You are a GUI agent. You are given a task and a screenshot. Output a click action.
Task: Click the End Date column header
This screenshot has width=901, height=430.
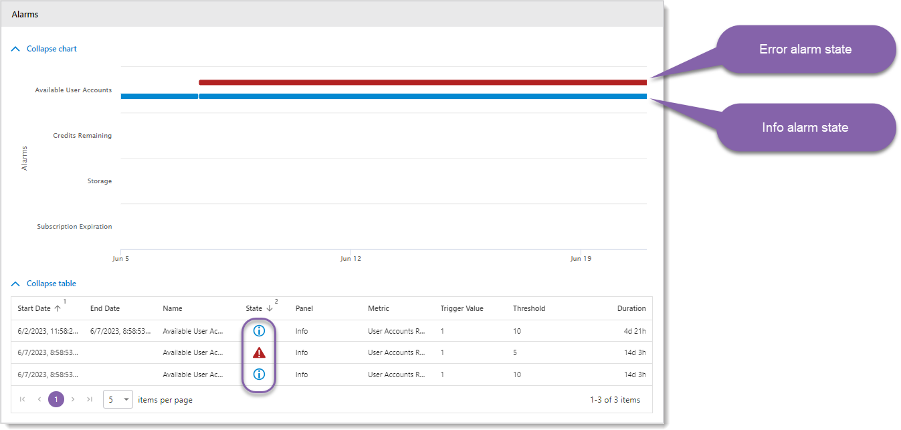pos(104,308)
